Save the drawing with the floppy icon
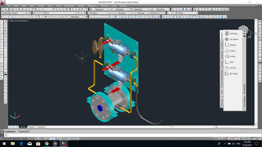262x147 pixels. [x=9, y=9]
